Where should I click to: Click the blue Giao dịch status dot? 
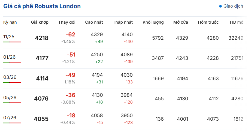[220, 6]
